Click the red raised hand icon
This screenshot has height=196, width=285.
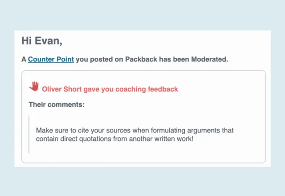coord(34,87)
